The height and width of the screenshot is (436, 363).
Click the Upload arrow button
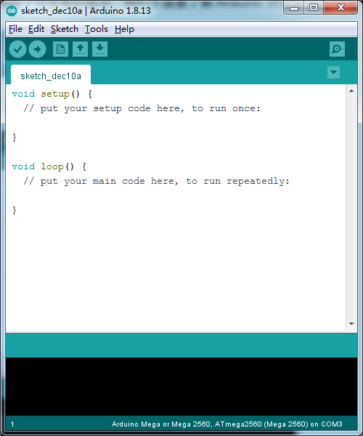click(x=38, y=49)
